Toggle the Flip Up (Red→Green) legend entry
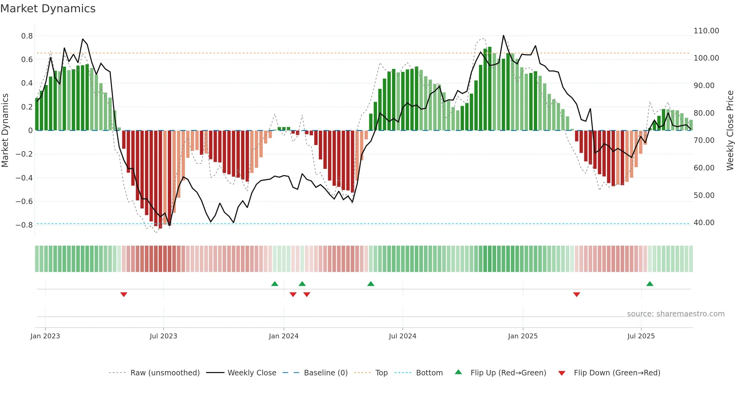This screenshot has width=735, height=413. click(500, 373)
